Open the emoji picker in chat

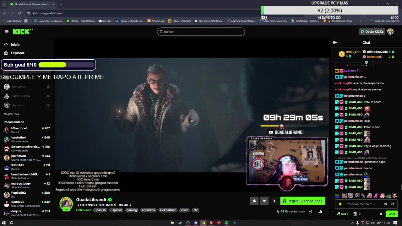coord(393,204)
